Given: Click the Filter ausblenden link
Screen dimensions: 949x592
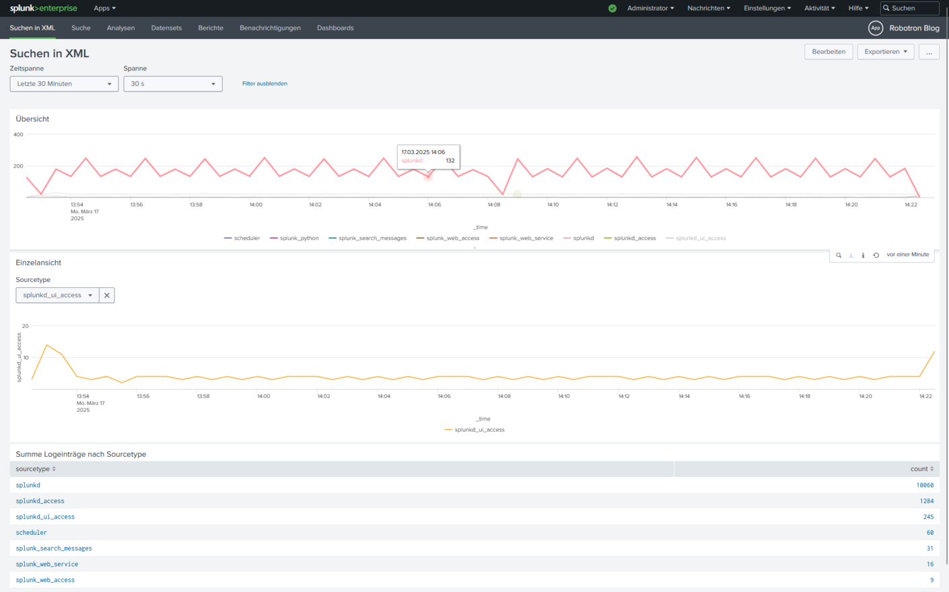Looking at the screenshot, I should 265,83.
